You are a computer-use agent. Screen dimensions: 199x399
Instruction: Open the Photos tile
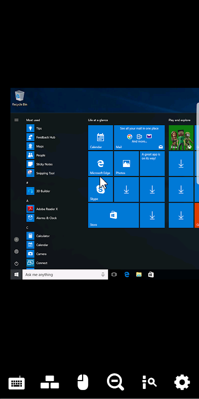pyautogui.click(x=126, y=164)
